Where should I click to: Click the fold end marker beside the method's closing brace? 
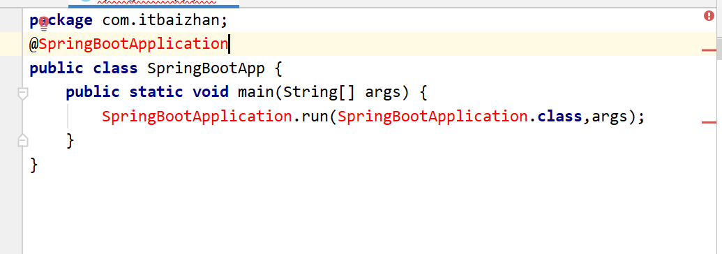22,140
